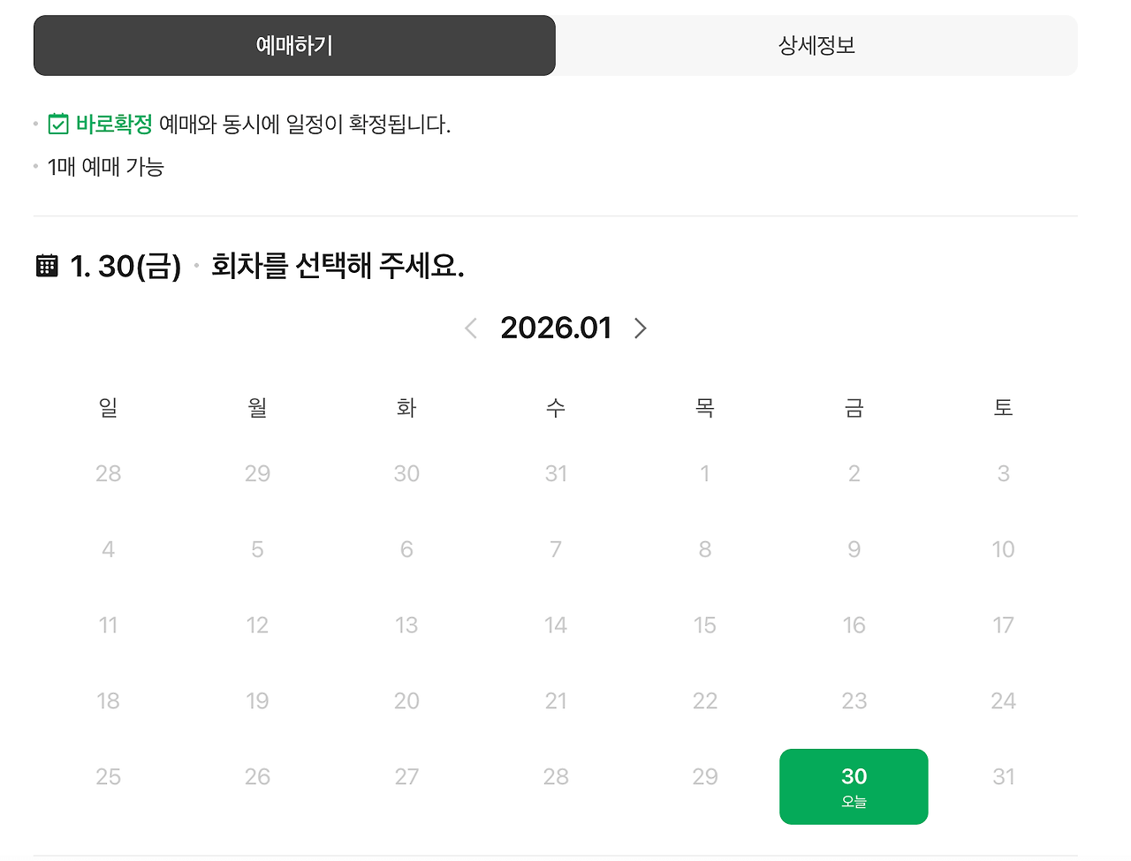Click the green 바로확정 checkmark icon
Screen dimensions: 1131x861
57,125
